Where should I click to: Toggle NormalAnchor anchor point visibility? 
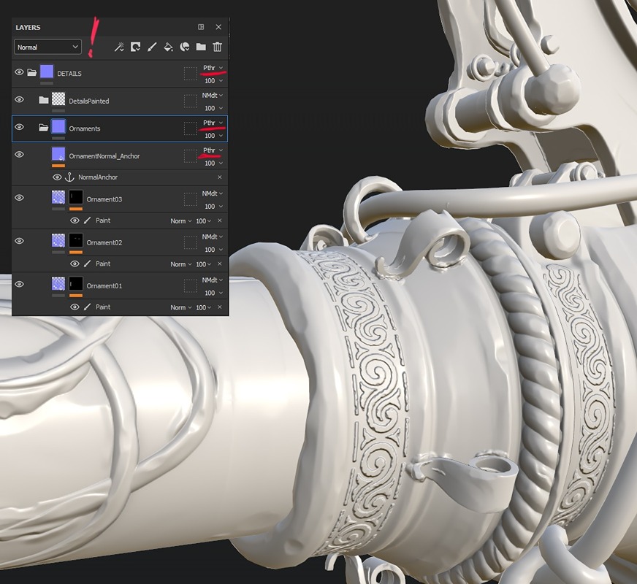(57, 177)
